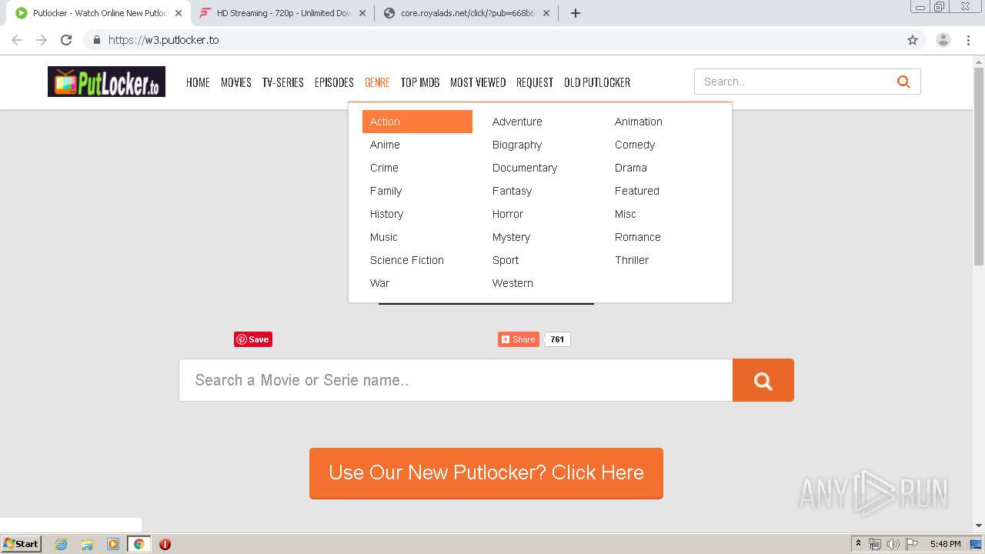Click the volume icon in the system tray

[893, 544]
